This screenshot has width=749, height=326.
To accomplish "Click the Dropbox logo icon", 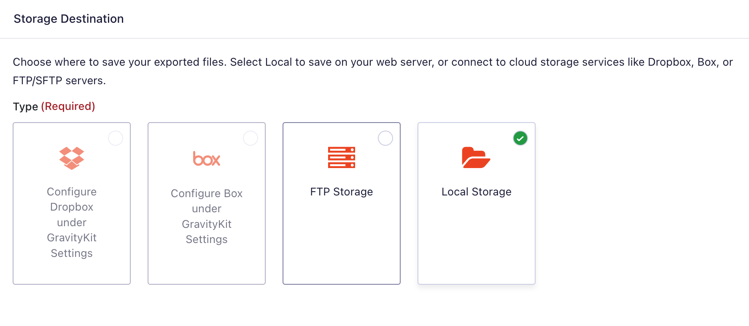I will point(72,158).
